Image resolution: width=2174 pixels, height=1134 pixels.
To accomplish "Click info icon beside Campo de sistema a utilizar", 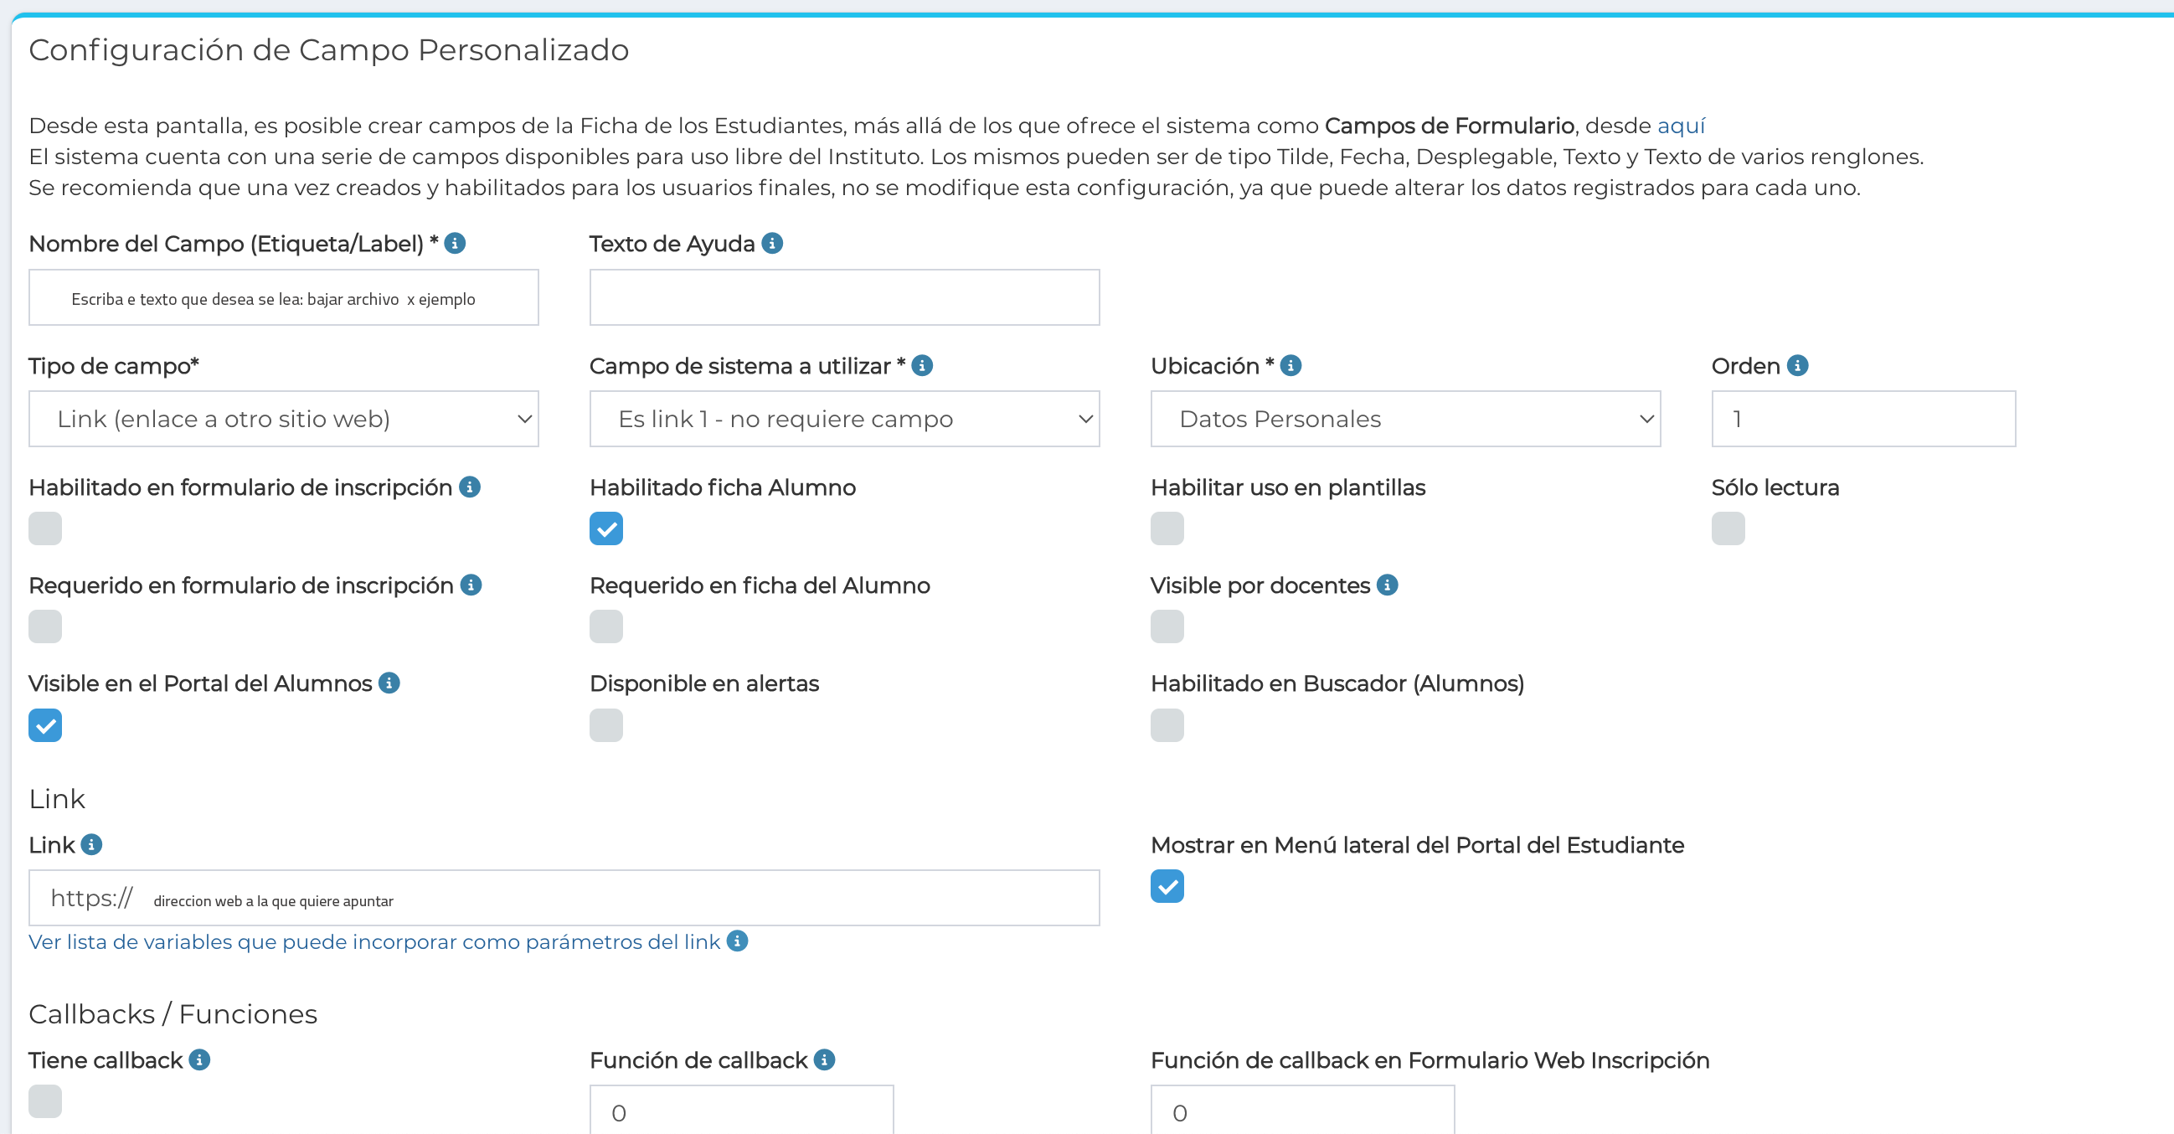I will (x=922, y=365).
